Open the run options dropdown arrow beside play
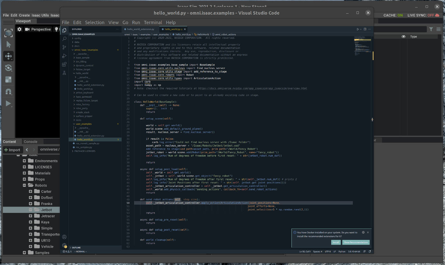The height and width of the screenshot is (265, 445). tap(361, 29)
